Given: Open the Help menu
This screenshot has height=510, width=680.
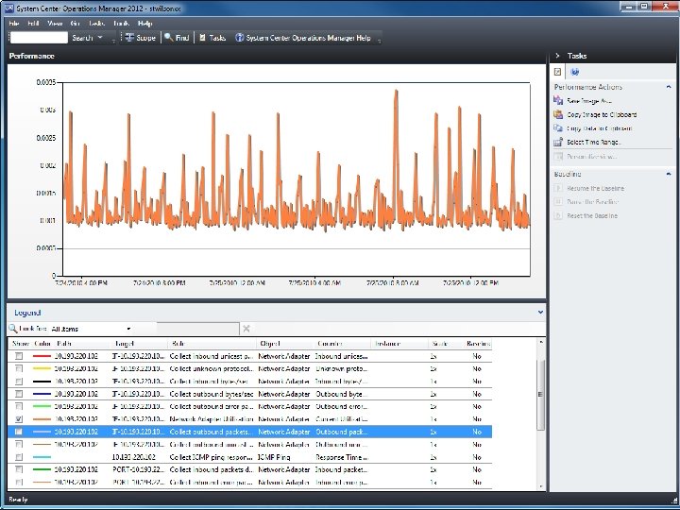Looking at the screenshot, I should click(x=144, y=24).
